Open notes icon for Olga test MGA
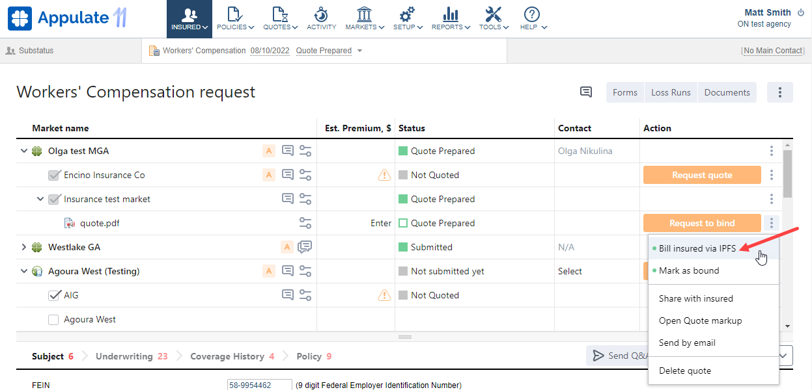 point(288,151)
